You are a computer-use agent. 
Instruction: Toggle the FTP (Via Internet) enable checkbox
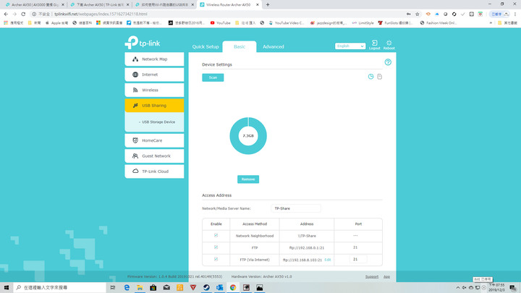(216, 260)
